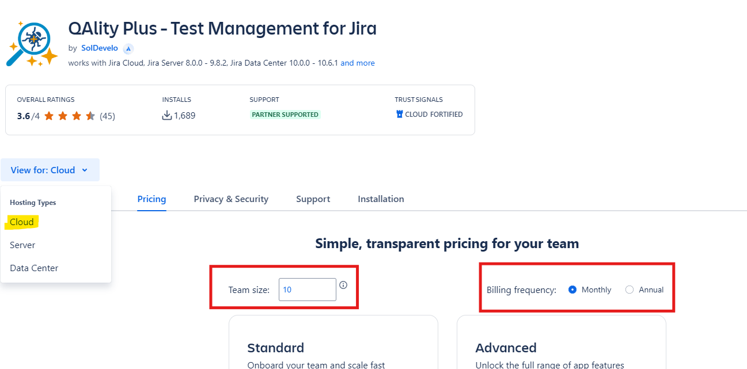The image size is (747, 369).
Task: Click the PARTNER SUPPORTED badge
Action: (x=285, y=115)
